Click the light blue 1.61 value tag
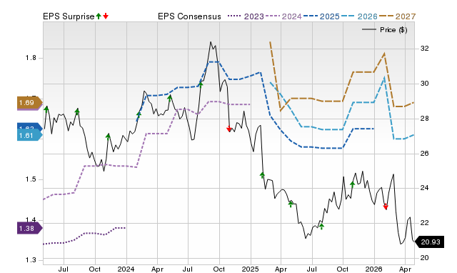This screenshot has height=273, width=457. point(29,135)
